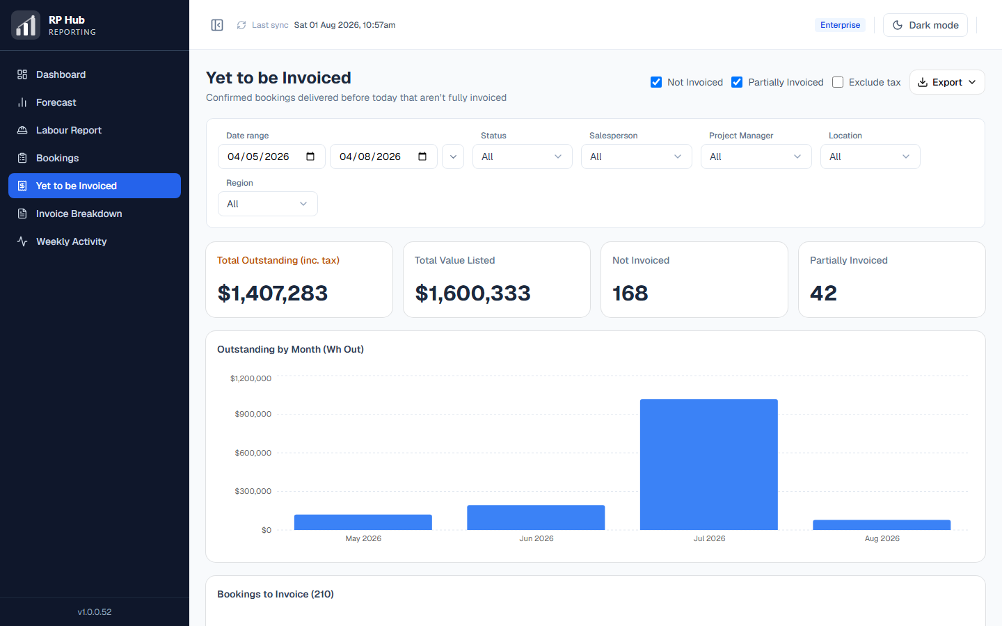Screen dimensions: 1002x626
Task: Toggle the Not Invoiced checkbox
Action: point(656,82)
